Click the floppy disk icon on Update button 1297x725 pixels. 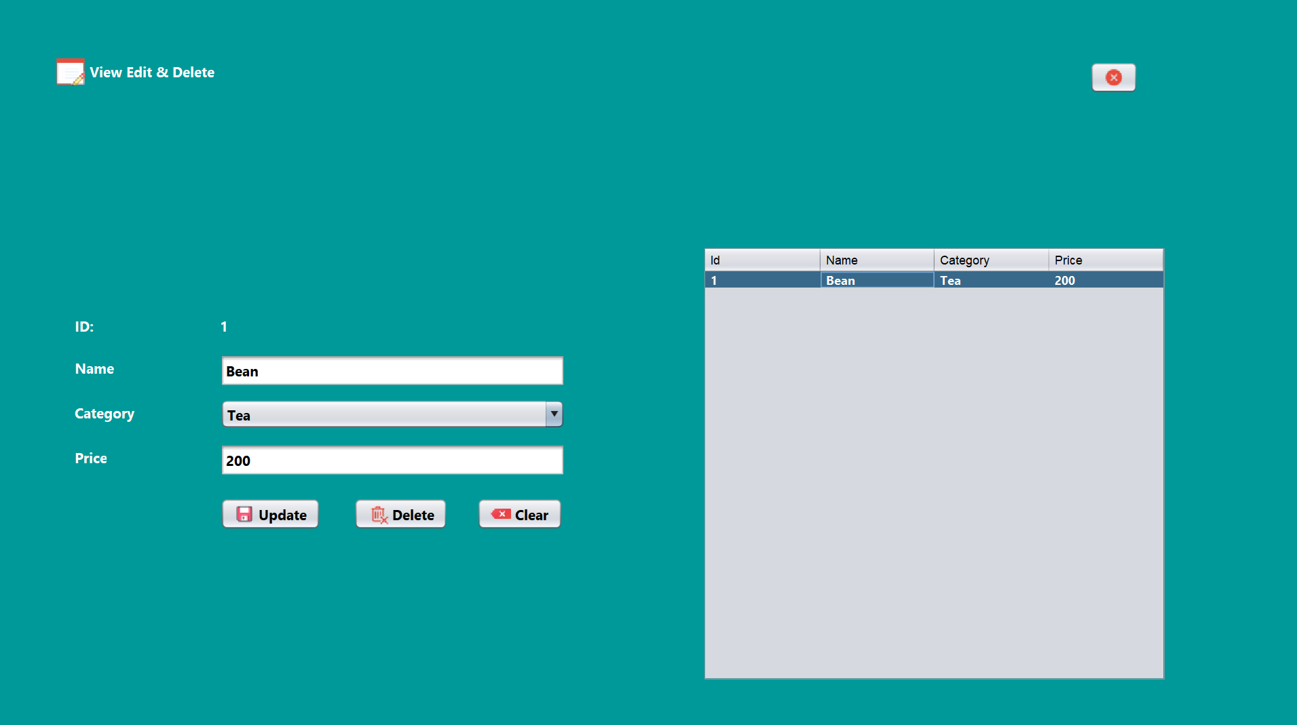point(244,514)
